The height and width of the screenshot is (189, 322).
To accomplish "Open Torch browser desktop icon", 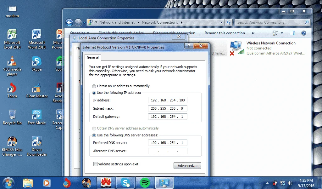I will click(12, 90).
